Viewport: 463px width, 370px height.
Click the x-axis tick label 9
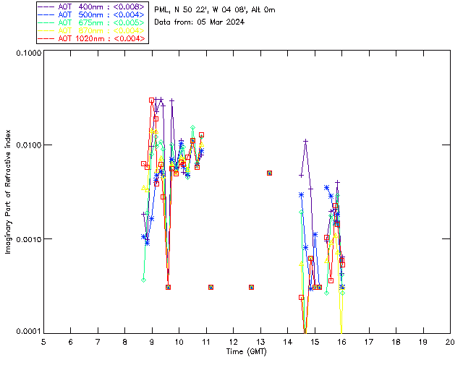(152, 342)
